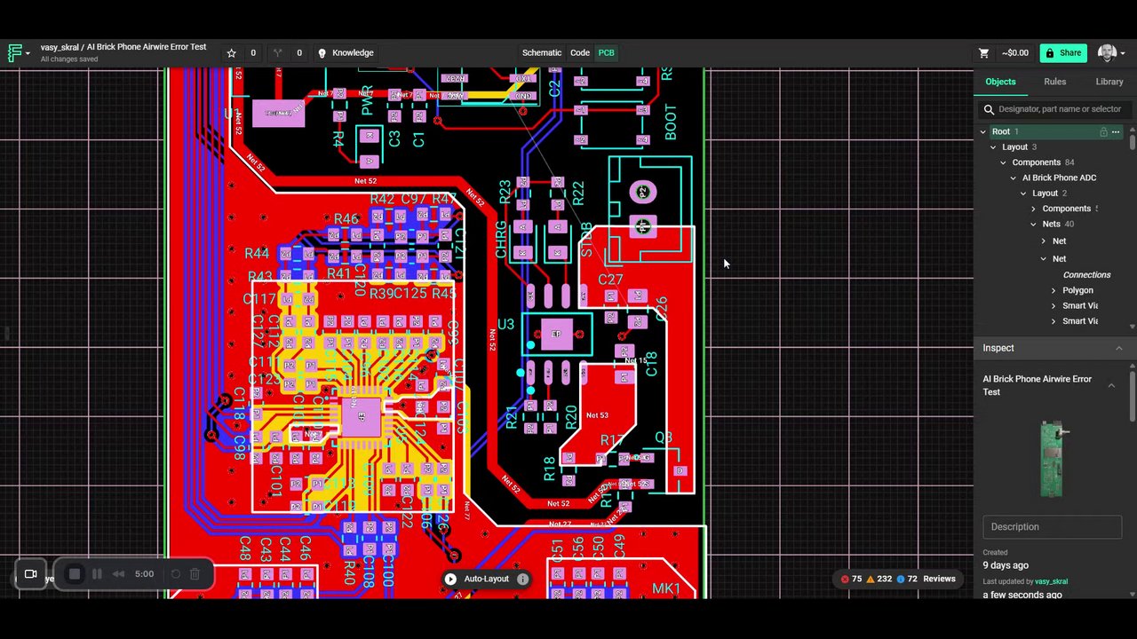Click the info count 72 indicator
The width and height of the screenshot is (1137, 639).
pos(906,579)
